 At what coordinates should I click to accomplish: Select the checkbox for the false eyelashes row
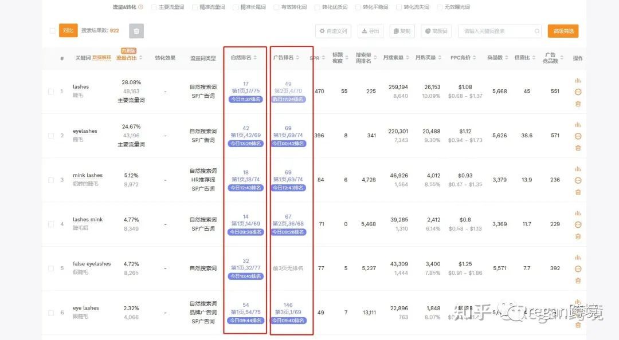(51, 268)
